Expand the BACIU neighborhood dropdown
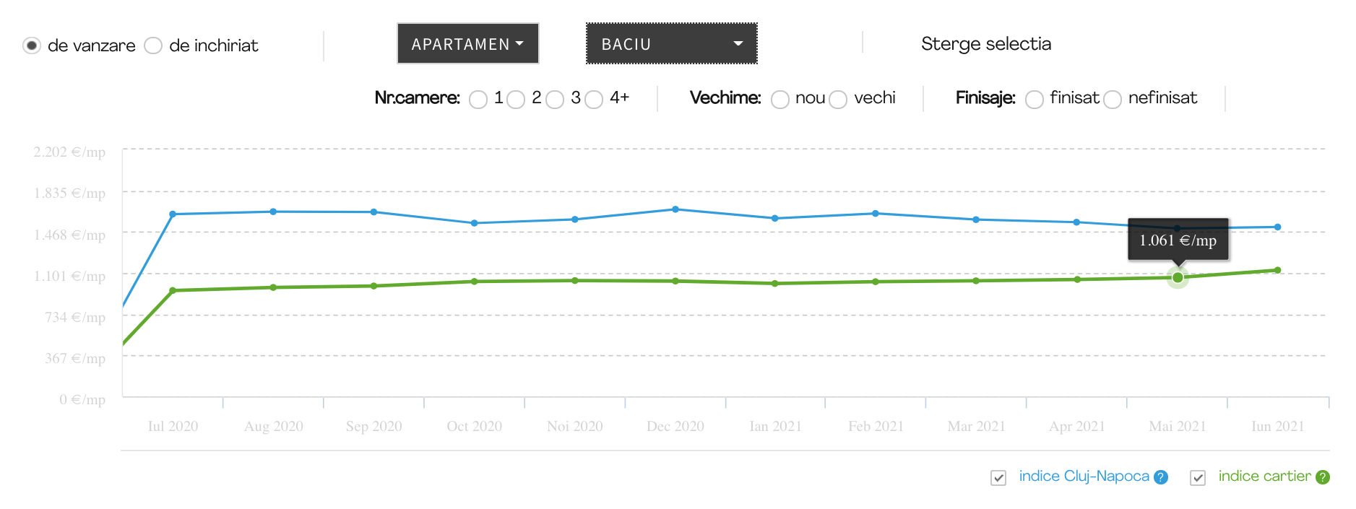 point(671,44)
